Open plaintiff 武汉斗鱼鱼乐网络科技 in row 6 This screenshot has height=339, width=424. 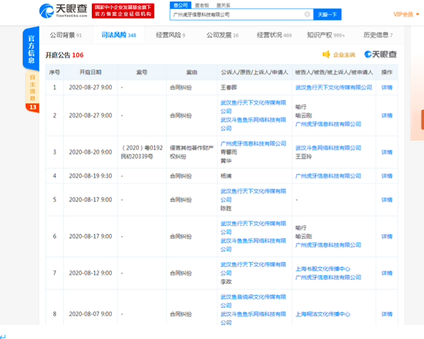253,245
